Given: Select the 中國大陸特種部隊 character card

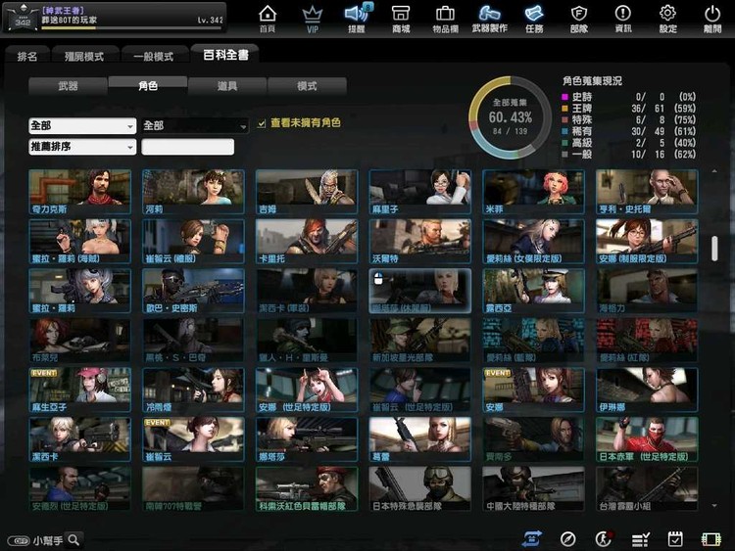Looking at the screenshot, I should click(x=533, y=488).
